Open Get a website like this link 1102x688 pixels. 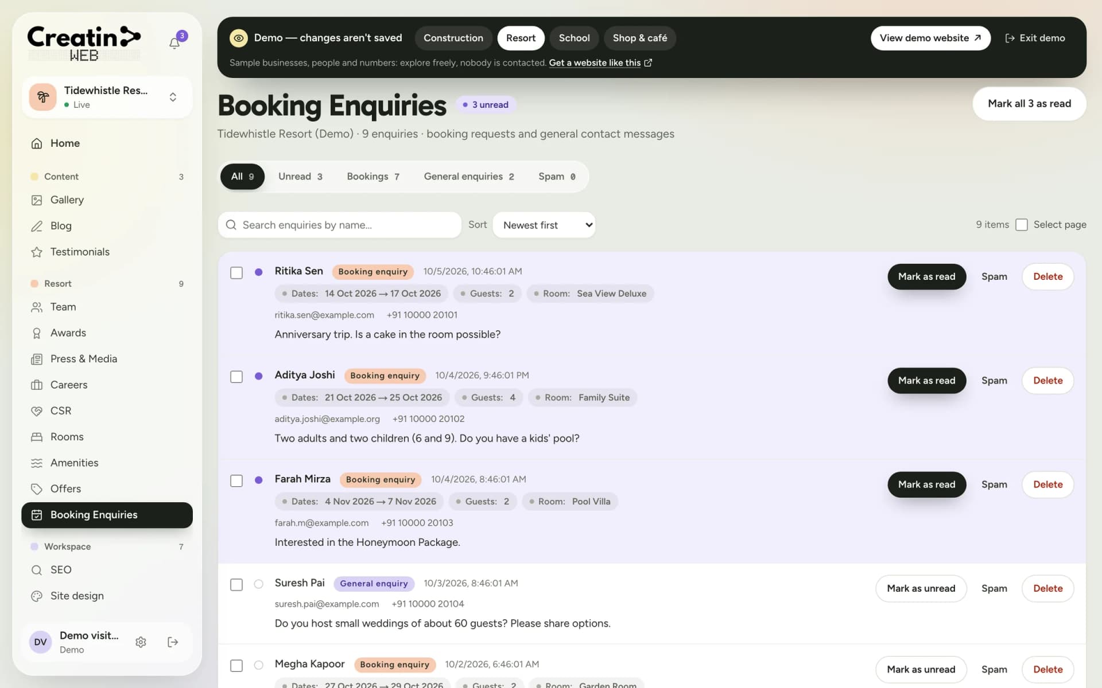click(600, 62)
